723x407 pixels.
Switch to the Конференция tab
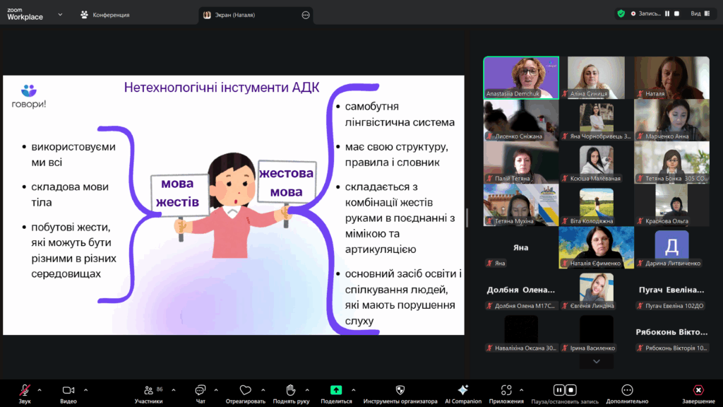tap(105, 14)
